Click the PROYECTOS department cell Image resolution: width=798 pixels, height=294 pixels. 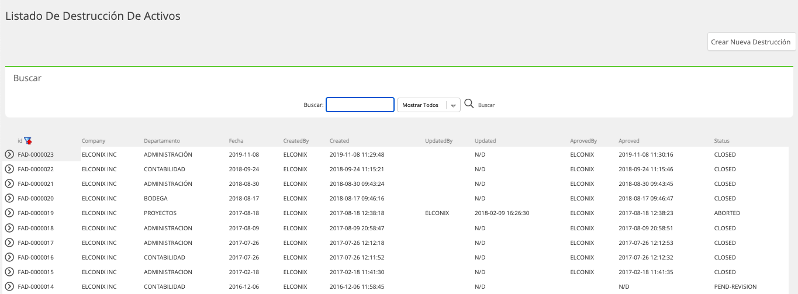click(160, 213)
